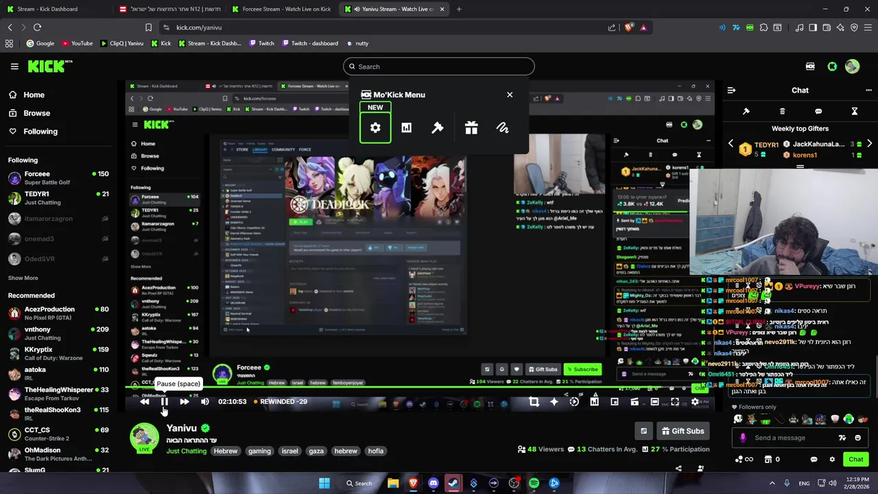878x494 pixels.
Task: Open YouTube bookmark in bookmarks bar
Action: [78, 43]
